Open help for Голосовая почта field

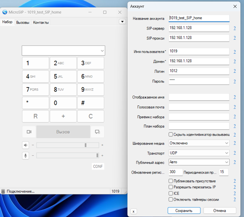coord(234,107)
